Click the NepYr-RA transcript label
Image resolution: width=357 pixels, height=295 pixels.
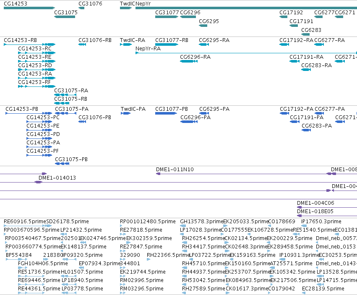coord(148,49)
